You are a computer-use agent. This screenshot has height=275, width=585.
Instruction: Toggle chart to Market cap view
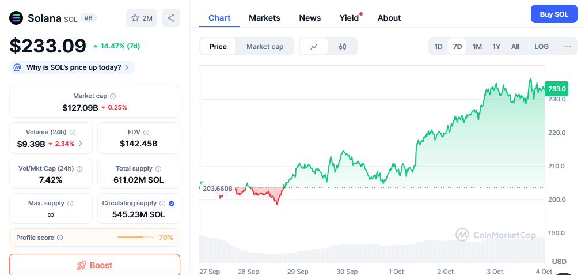[x=265, y=47]
